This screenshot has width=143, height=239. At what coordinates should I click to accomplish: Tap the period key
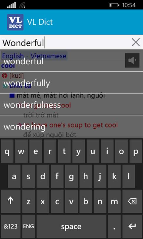pyautogui.click(x=114, y=227)
